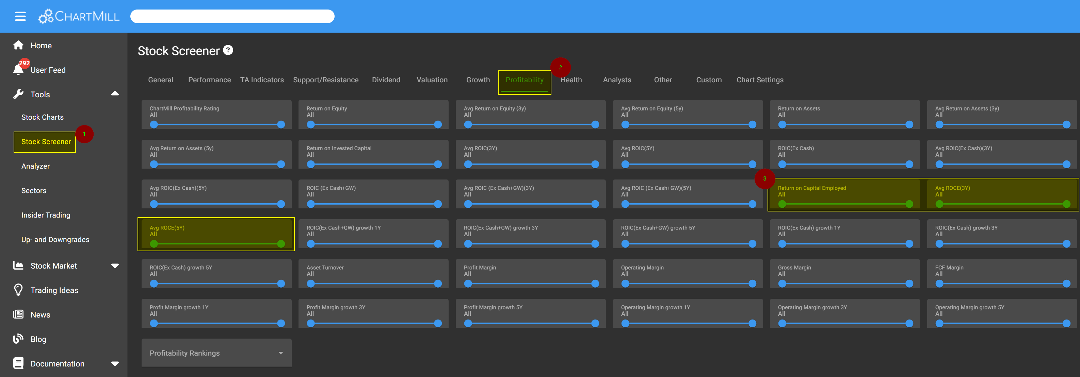Click Avg ROCE(3Y) filter card

(1000, 195)
